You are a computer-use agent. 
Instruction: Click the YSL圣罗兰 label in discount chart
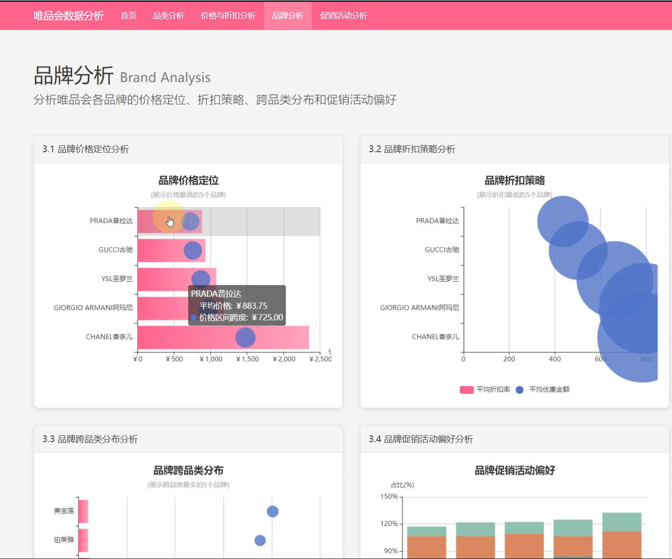click(x=443, y=279)
